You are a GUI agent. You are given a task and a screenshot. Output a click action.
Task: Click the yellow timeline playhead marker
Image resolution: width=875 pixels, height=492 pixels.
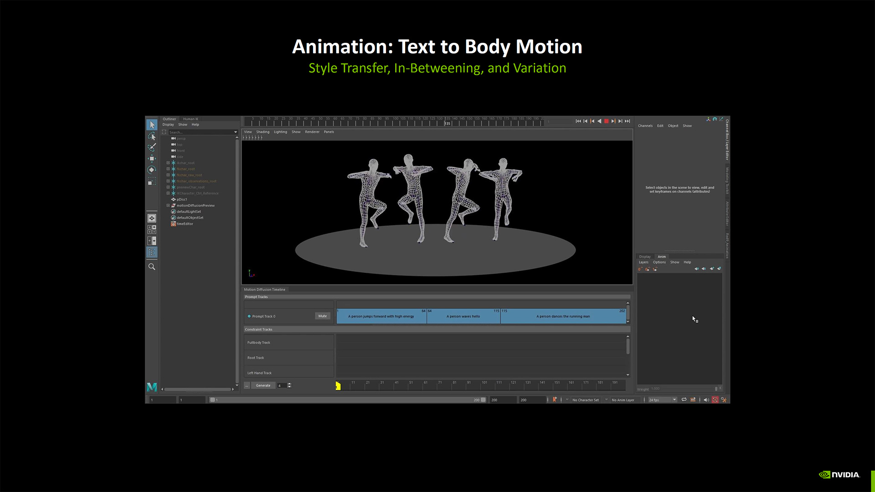pyautogui.click(x=338, y=386)
